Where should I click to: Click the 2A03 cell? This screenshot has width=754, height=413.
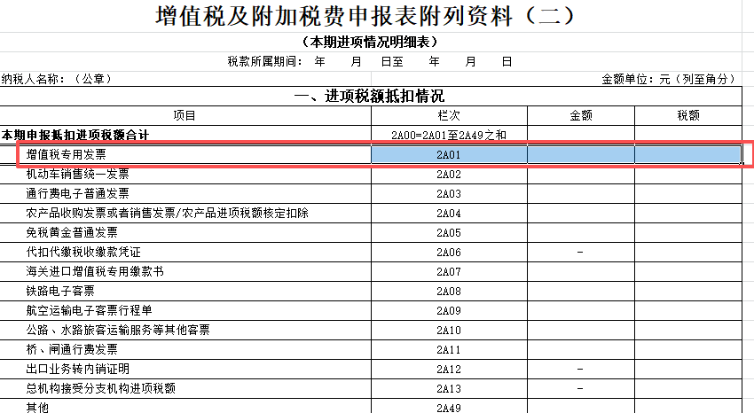tap(449, 193)
